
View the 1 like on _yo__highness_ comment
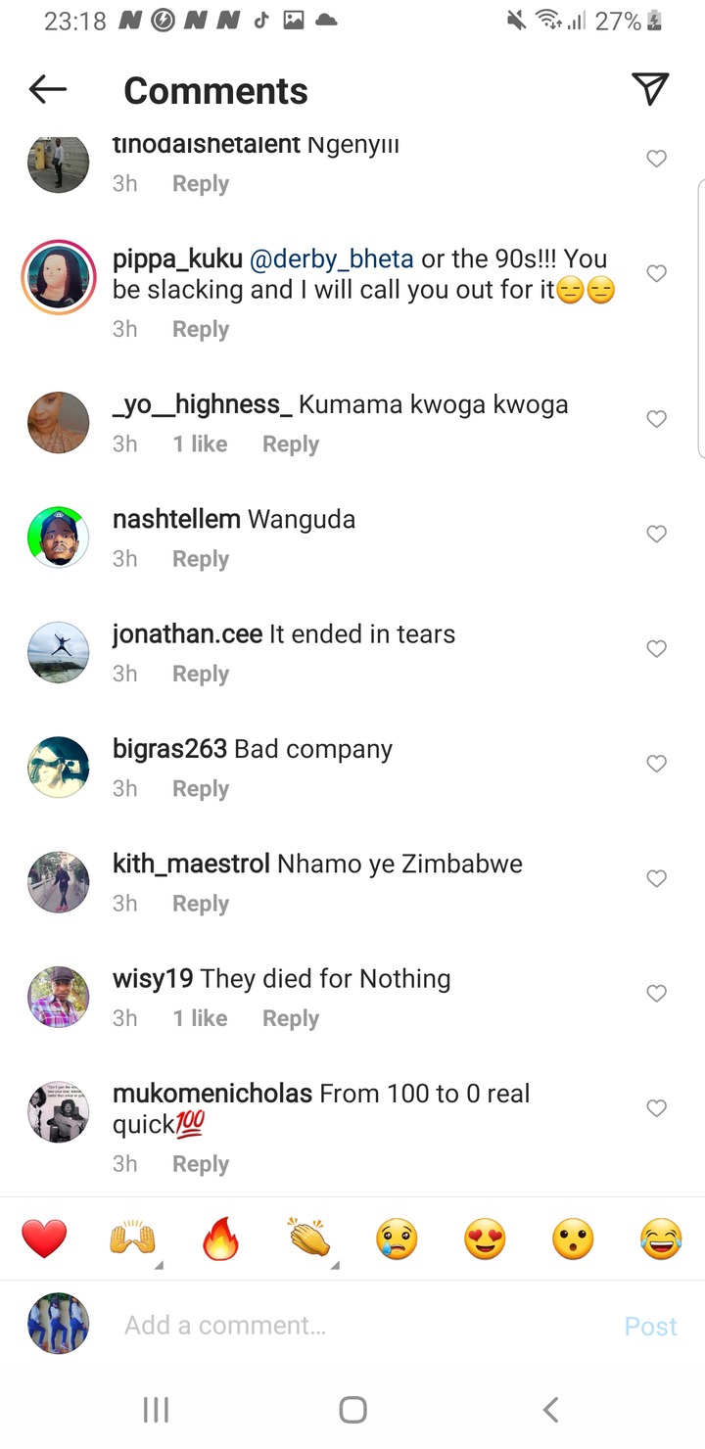[200, 444]
